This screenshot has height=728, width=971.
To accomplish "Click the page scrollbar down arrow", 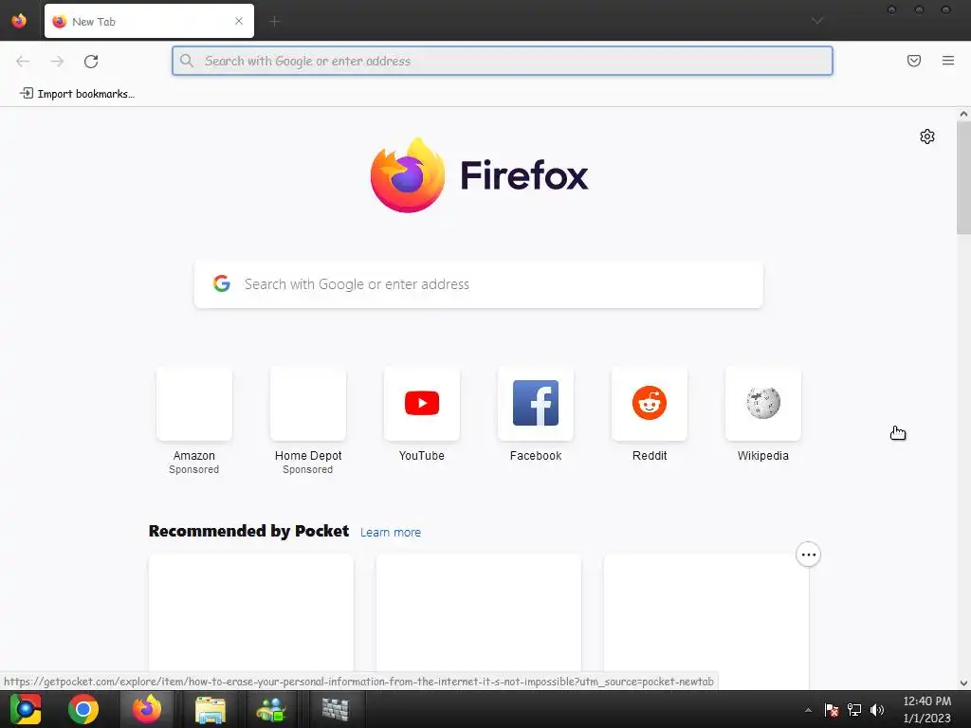I will coord(963,683).
